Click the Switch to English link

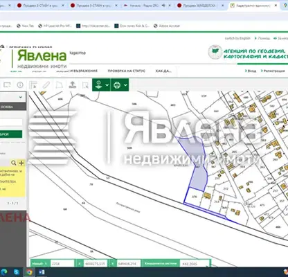pyautogui.click(x=237, y=38)
